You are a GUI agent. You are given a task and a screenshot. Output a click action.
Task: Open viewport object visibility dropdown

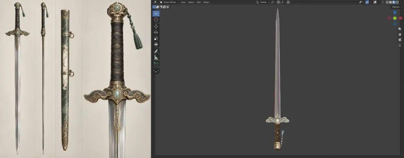(x=361, y=2)
